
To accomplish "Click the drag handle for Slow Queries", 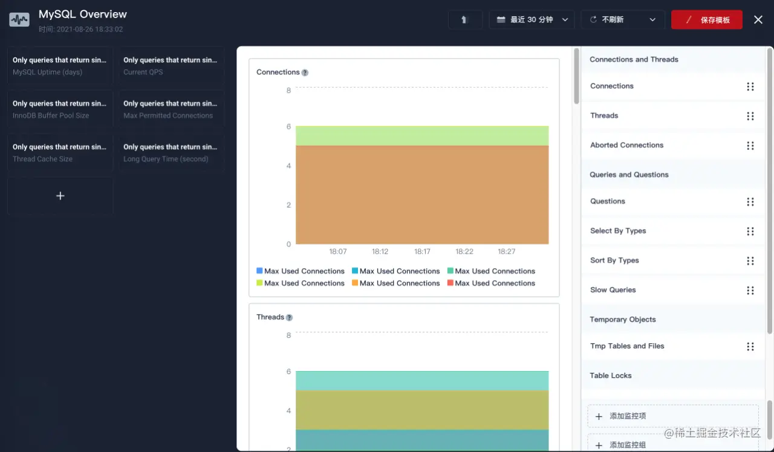I will pos(750,291).
